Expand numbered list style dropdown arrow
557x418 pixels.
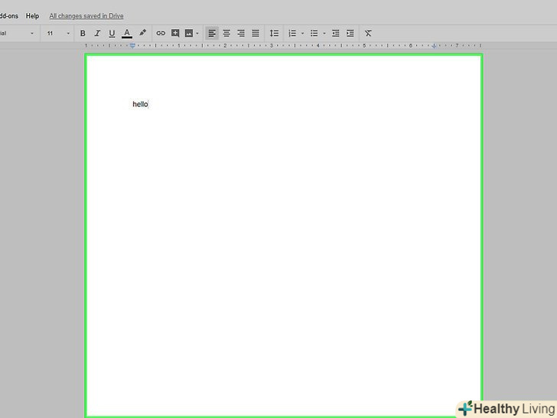point(302,34)
